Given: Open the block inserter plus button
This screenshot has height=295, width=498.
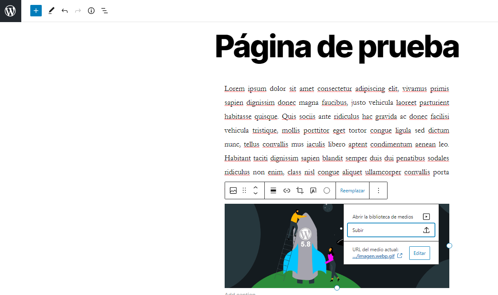Looking at the screenshot, I should point(36,11).
